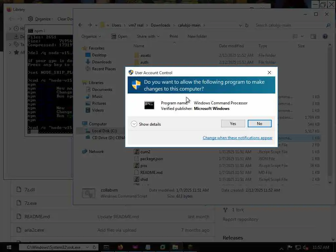Close the User Account Control dialog
This screenshot has width=336, height=252.
(x=269, y=73)
